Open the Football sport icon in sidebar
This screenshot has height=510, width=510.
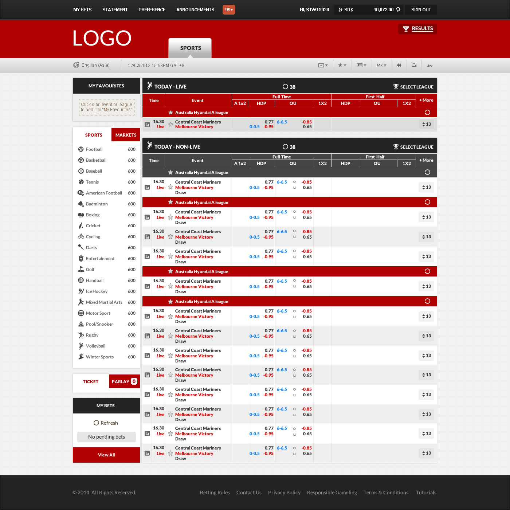(81, 149)
